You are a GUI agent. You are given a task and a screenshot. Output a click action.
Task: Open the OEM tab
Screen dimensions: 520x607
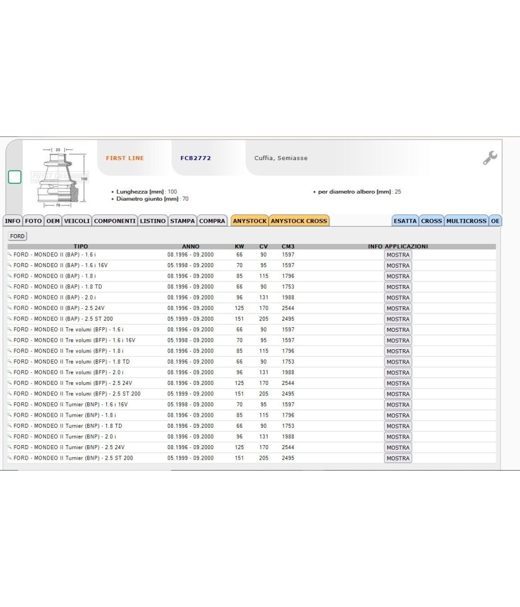[53, 221]
